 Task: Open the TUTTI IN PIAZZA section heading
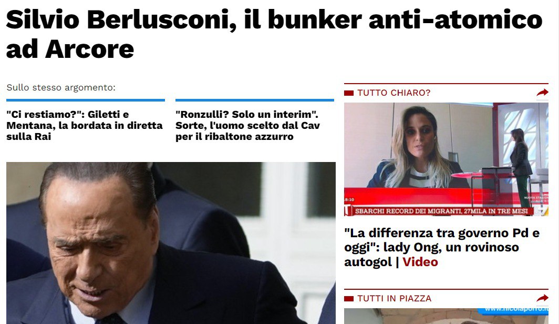click(x=394, y=298)
